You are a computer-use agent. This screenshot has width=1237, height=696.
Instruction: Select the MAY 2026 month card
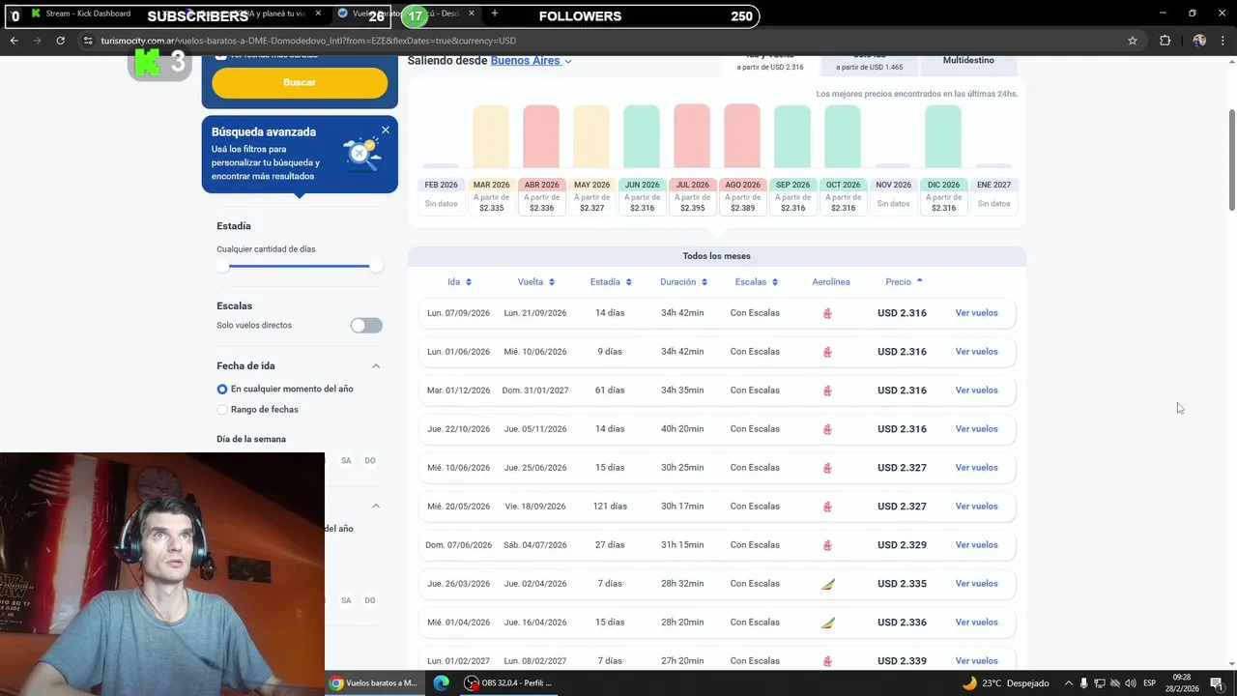(591, 196)
